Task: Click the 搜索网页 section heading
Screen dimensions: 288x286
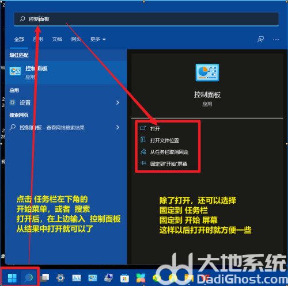Action: pyautogui.click(x=19, y=115)
